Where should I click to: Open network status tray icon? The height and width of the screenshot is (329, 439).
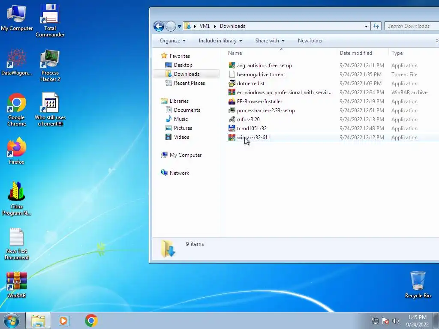pos(375,321)
